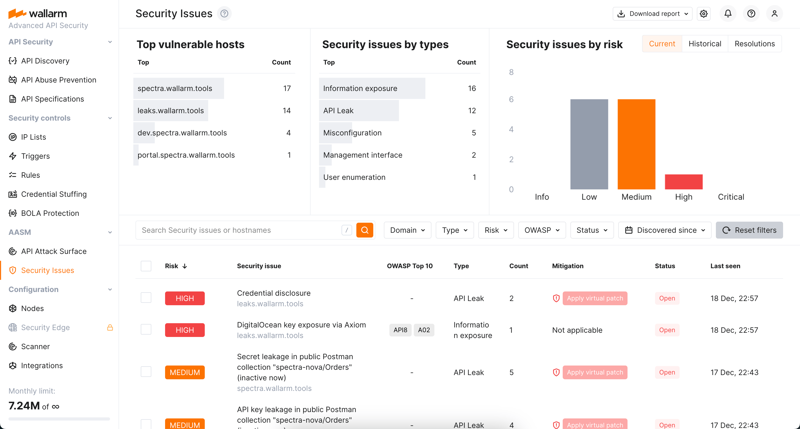Image resolution: width=800 pixels, height=429 pixels.
Task: Navigate to BOLA Protection
Action: coord(50,213)
